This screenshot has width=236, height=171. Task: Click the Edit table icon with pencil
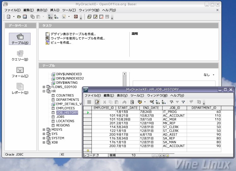tap(95, 17)
